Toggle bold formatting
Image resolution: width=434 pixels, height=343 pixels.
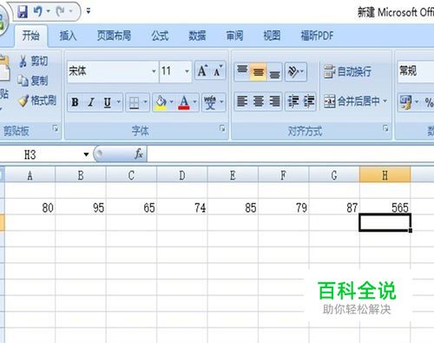[x=75, y=102]
